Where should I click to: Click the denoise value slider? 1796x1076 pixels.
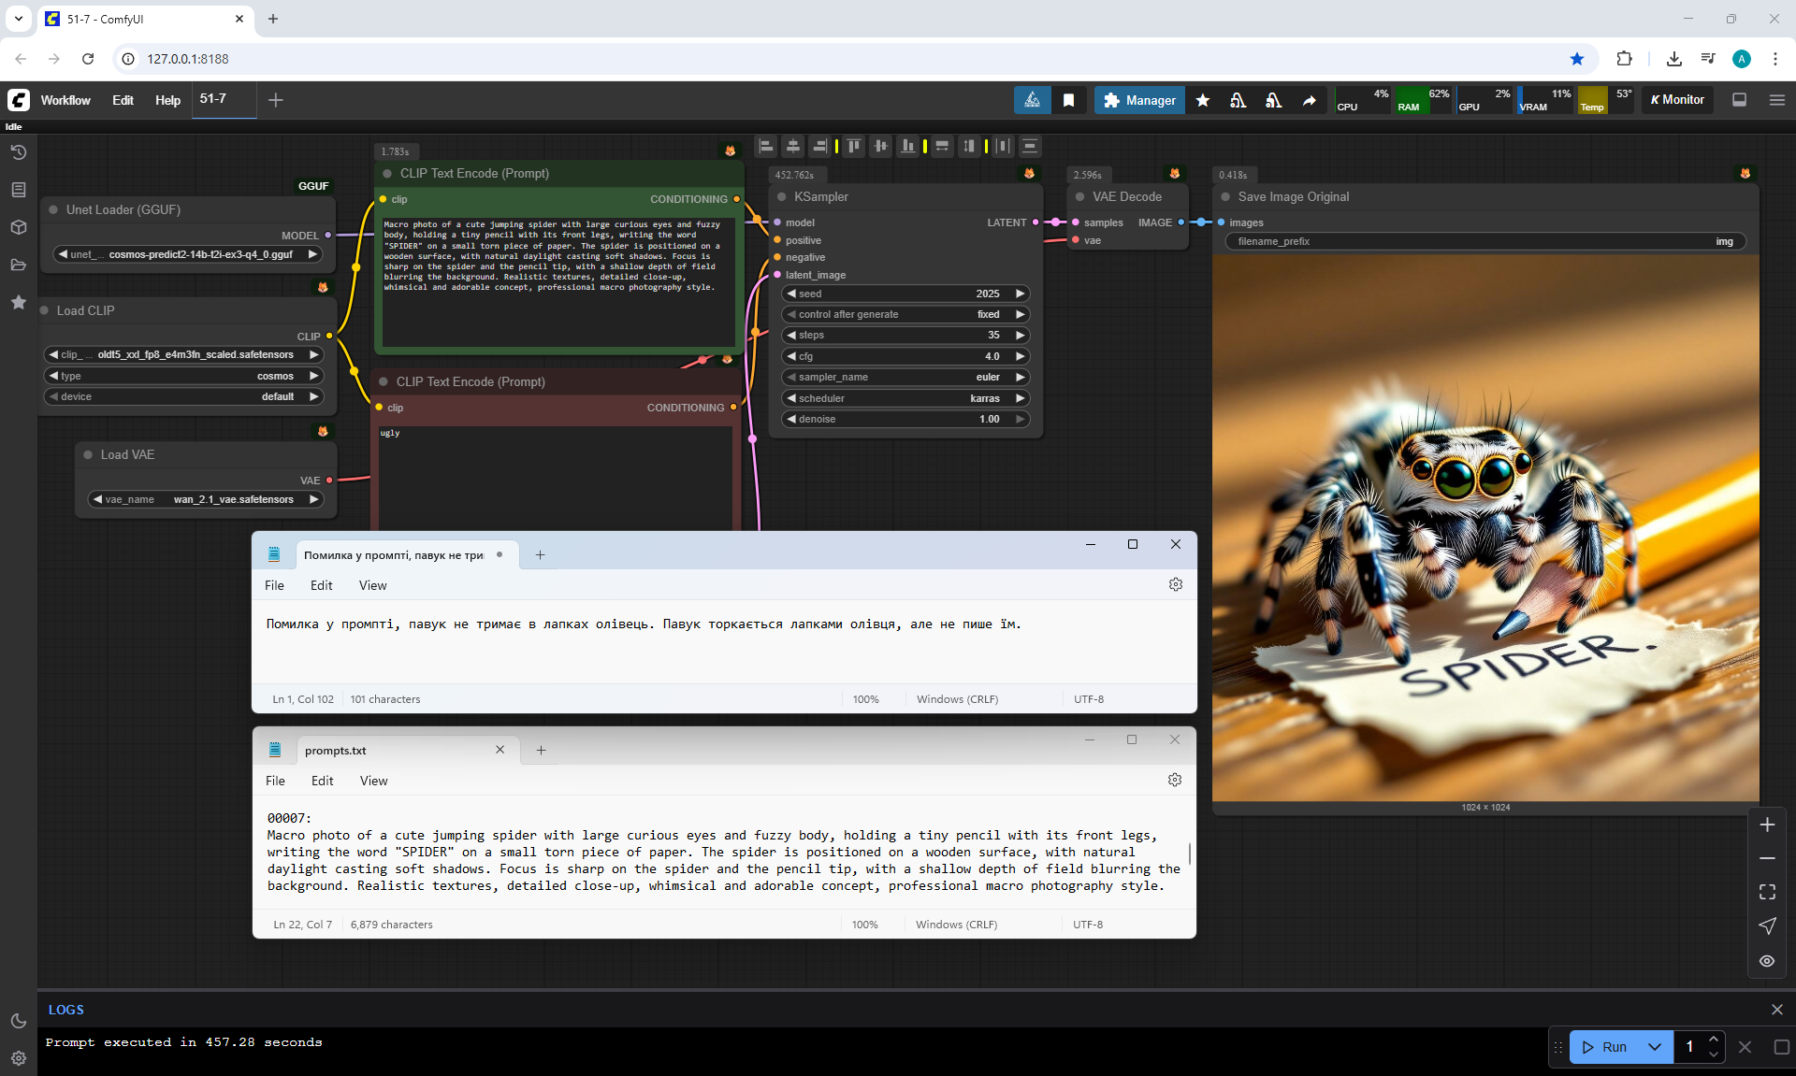tap(905, 419)
